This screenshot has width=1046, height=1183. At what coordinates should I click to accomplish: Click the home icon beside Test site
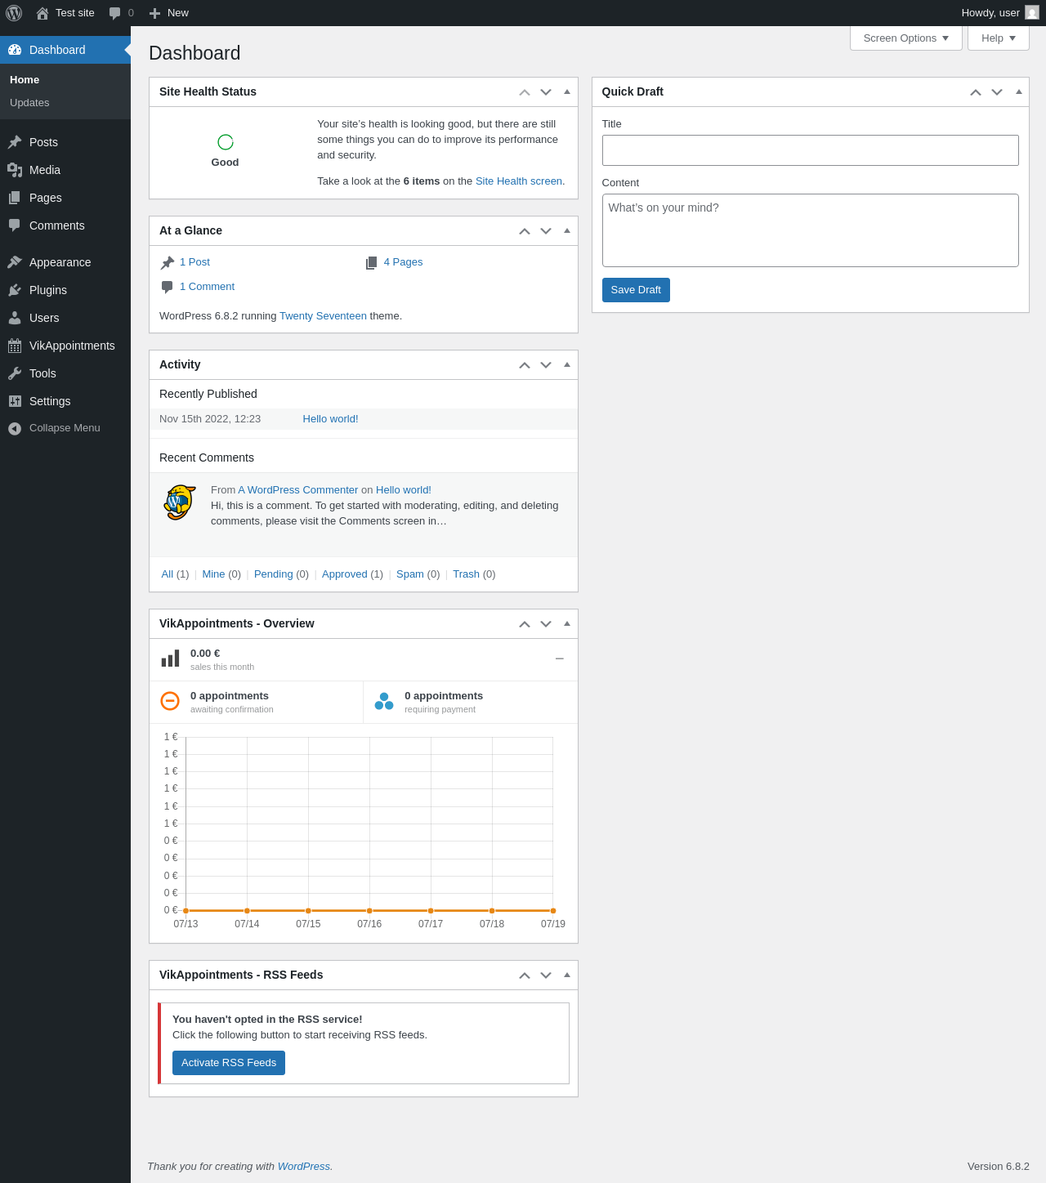click(42, 13)
